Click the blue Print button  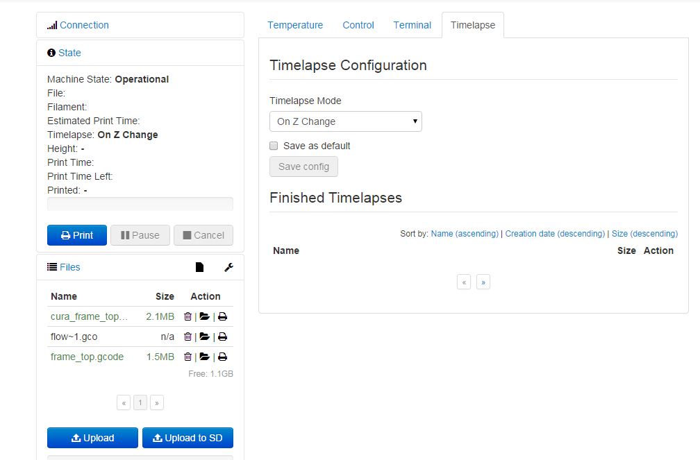tap(76, 235)
